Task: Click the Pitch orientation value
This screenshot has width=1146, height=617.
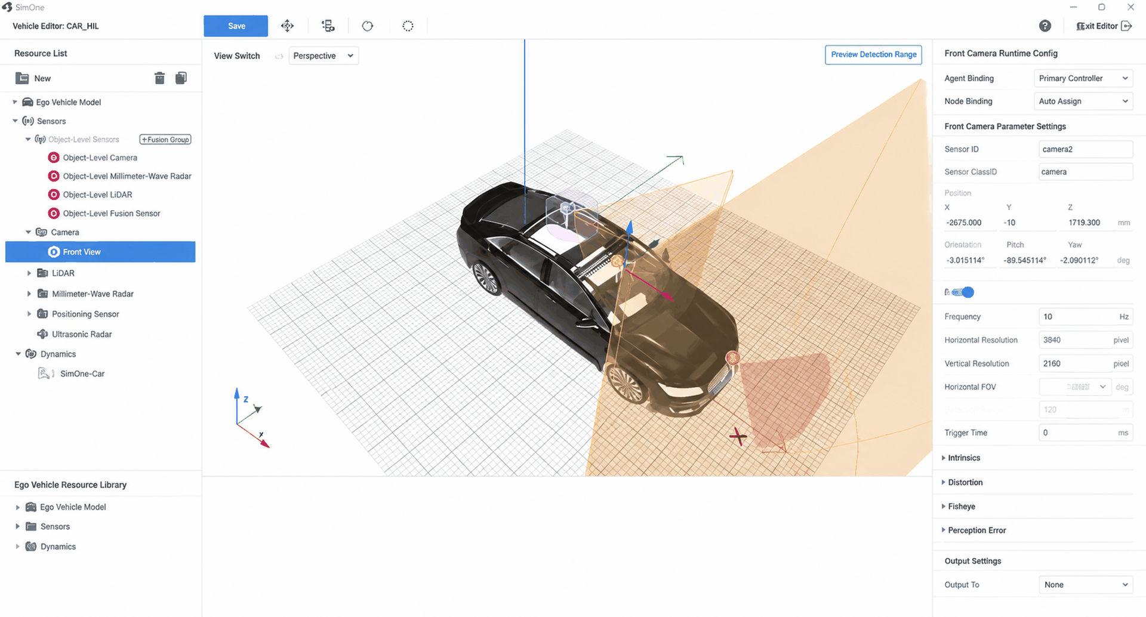Action: pos(1026,260)
